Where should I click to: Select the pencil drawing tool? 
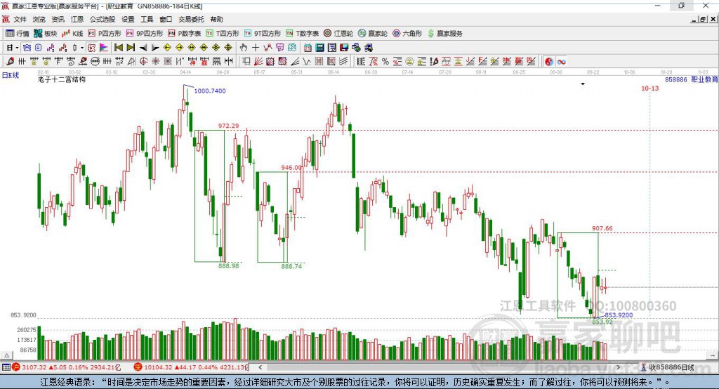click(10, 61)
